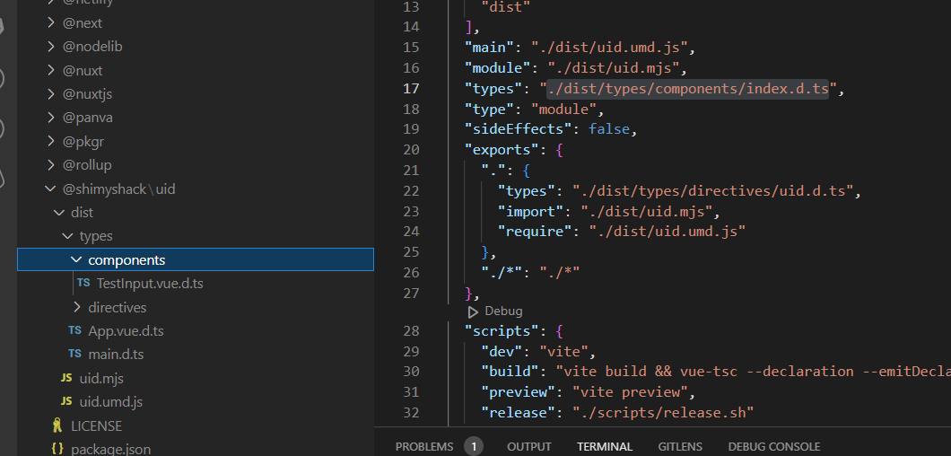Click the Debug code lens link
The height and width of the screenshot is (456, 951).
pyautogui.click(x=503, y=311)
